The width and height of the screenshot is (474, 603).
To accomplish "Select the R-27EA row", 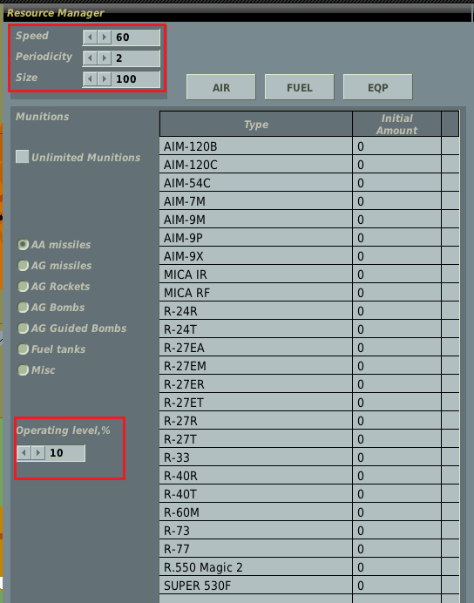I will point(309,348).
